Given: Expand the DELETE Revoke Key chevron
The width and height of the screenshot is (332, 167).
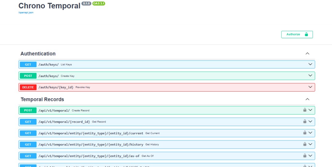Looking at the screenshot, I should (310, 87).
